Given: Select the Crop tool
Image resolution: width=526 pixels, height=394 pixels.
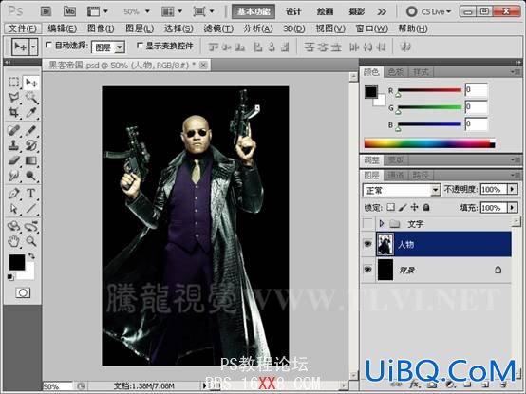Looking at the screenshot, I should 13,112.
